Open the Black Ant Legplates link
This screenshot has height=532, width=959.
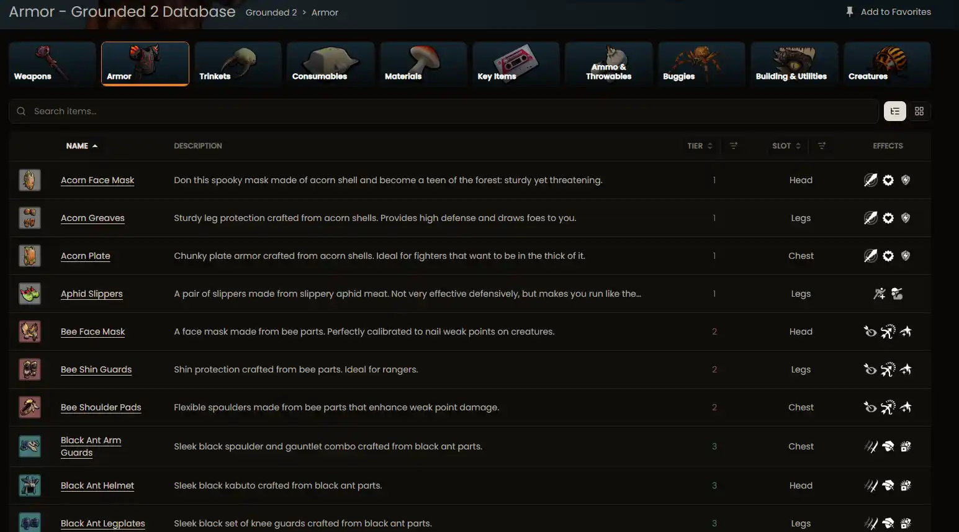coord(103,523)
